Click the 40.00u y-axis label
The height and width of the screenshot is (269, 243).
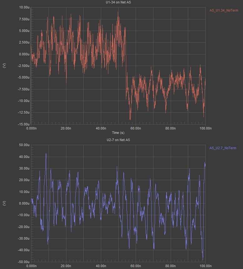[x=24, y=157]
